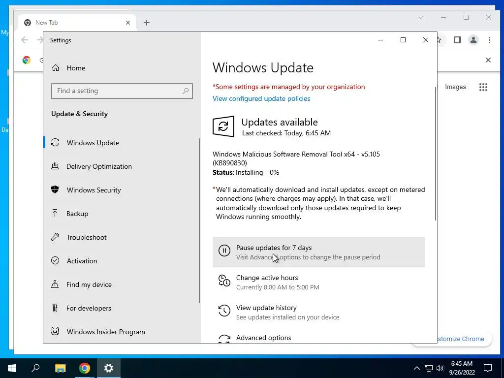This screenshot has width=504, height=378.
Task: Maximize the Settings window
Action: tap(403, 40)
